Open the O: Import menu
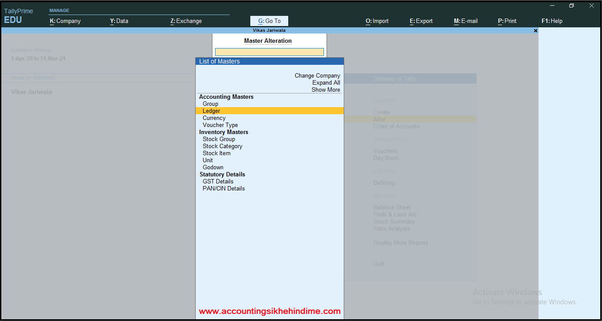Screen dimensions: 602x321 pos(377,21)
